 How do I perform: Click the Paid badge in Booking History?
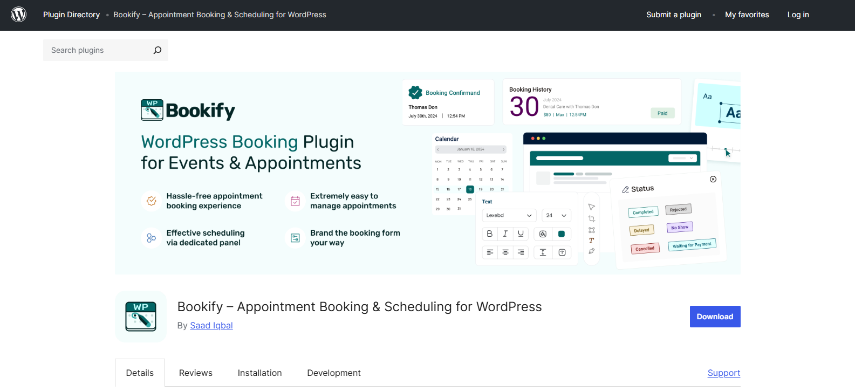click(x=662, y=113)
